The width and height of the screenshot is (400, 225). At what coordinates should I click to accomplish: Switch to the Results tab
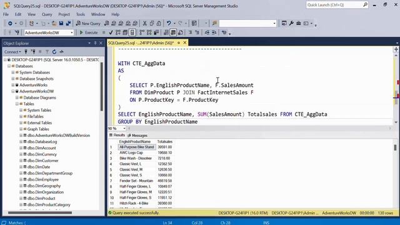117,135
